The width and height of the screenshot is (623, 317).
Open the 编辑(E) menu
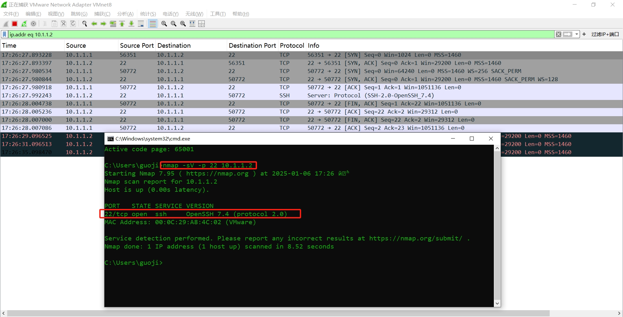click(33, 14)
